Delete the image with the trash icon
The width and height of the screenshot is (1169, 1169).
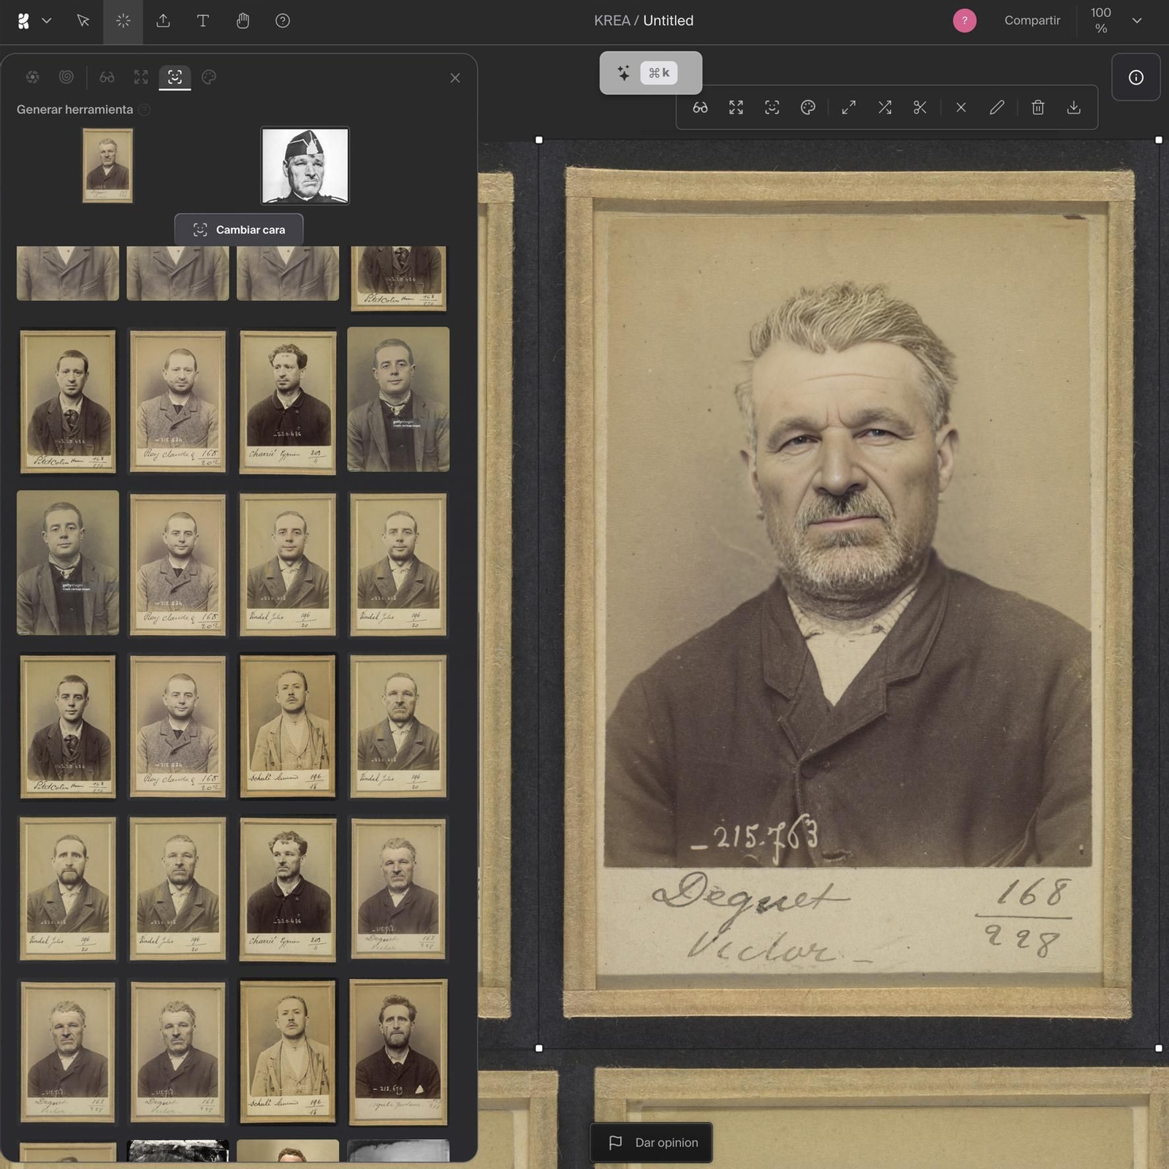1037,107
